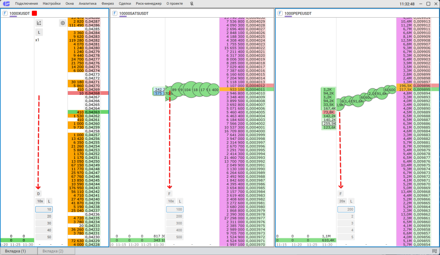
Task: Click the F badge next to 10000SATSUSDT
Action: click(x=115, y=13)
